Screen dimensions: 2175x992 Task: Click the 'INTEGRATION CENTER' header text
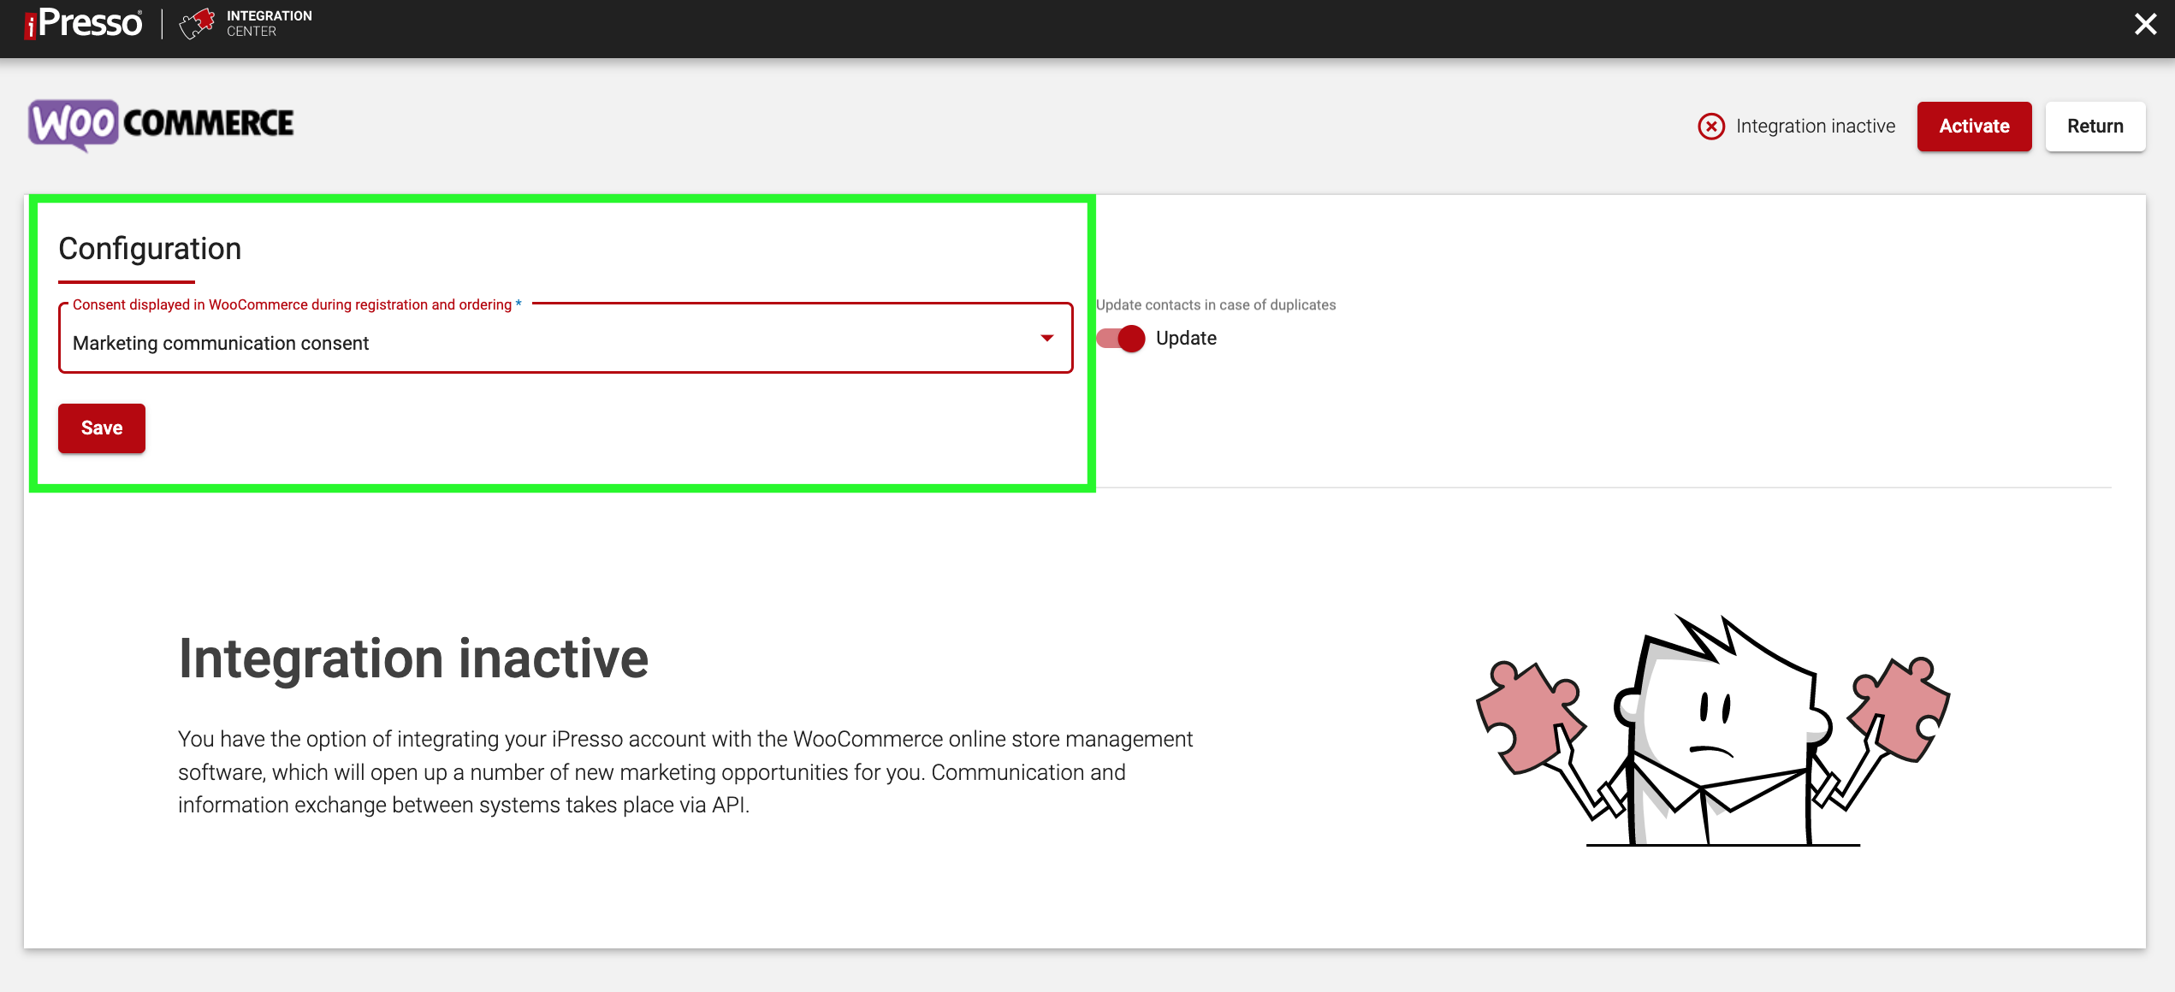click(269, 23)
